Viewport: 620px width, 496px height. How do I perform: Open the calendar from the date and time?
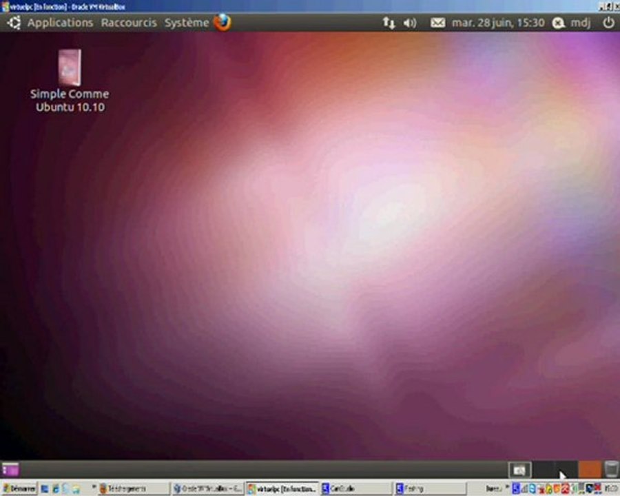pyautogui.click(x=498, y=23)
